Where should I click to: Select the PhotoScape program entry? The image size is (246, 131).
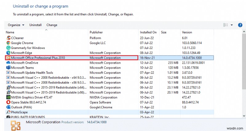20,112
